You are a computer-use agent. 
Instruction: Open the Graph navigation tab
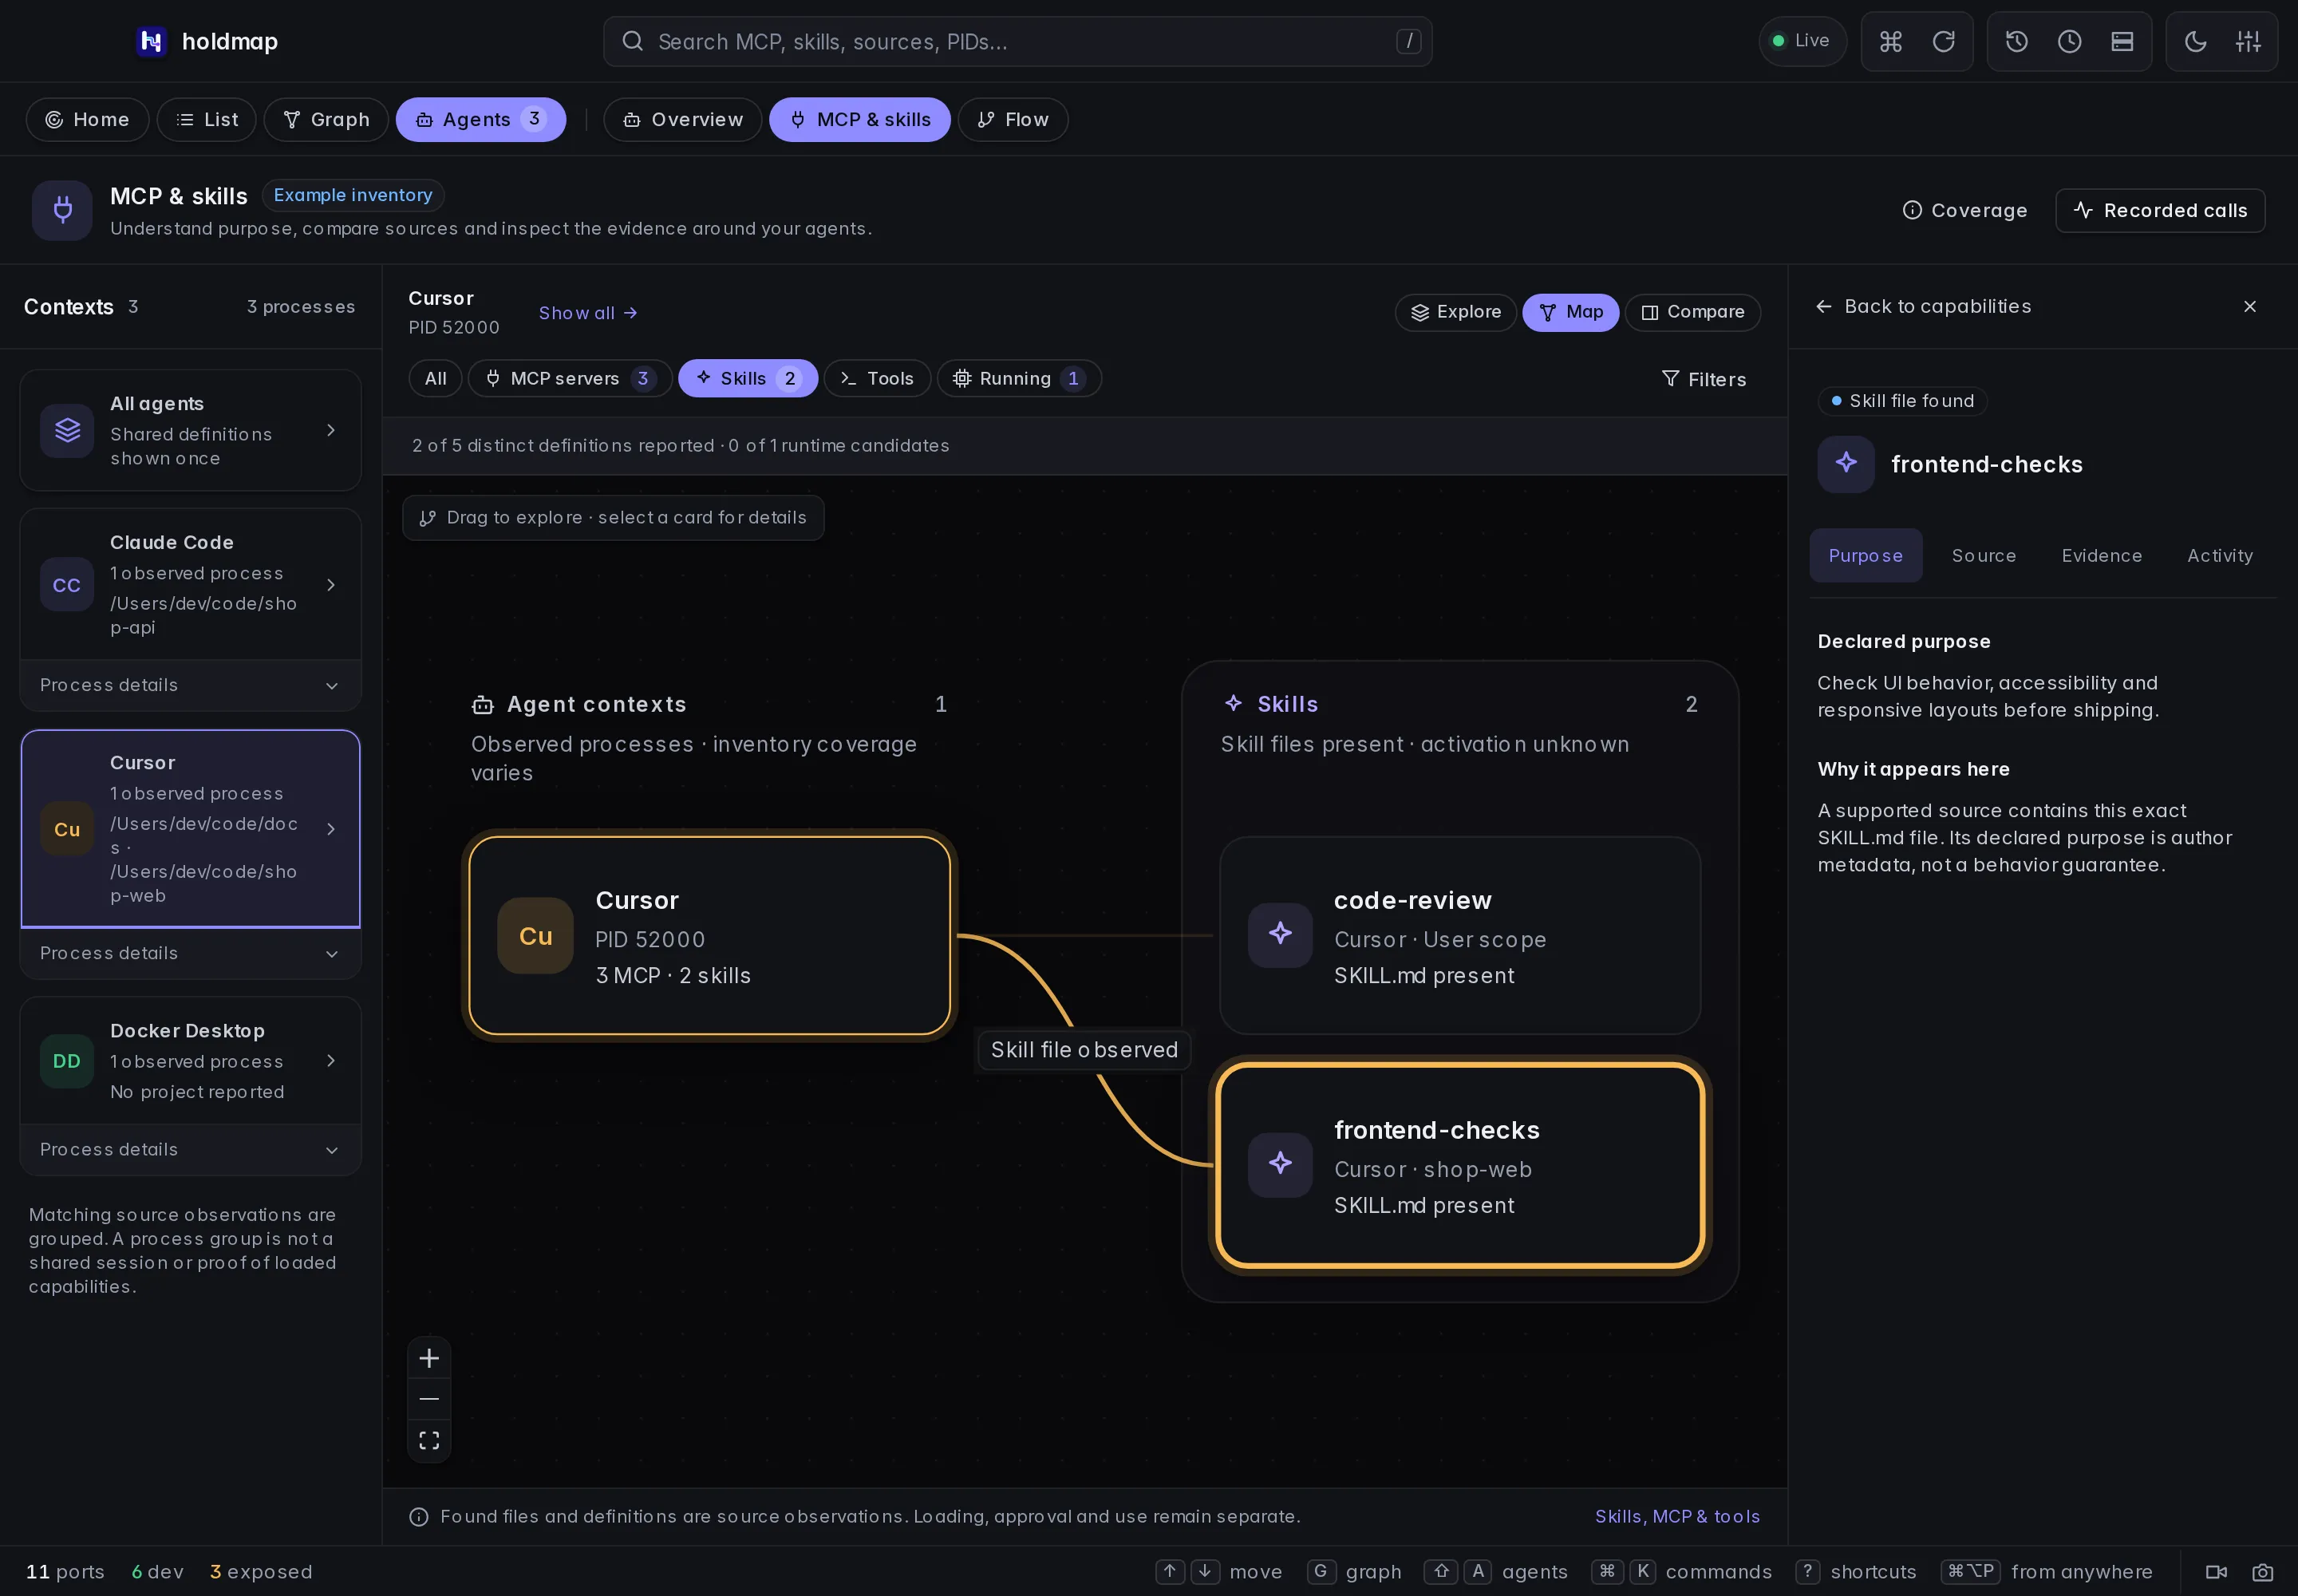pos(326,119)
